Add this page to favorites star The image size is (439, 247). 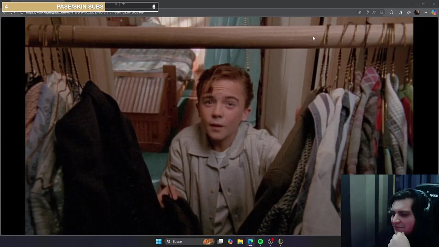coord(381,12)
